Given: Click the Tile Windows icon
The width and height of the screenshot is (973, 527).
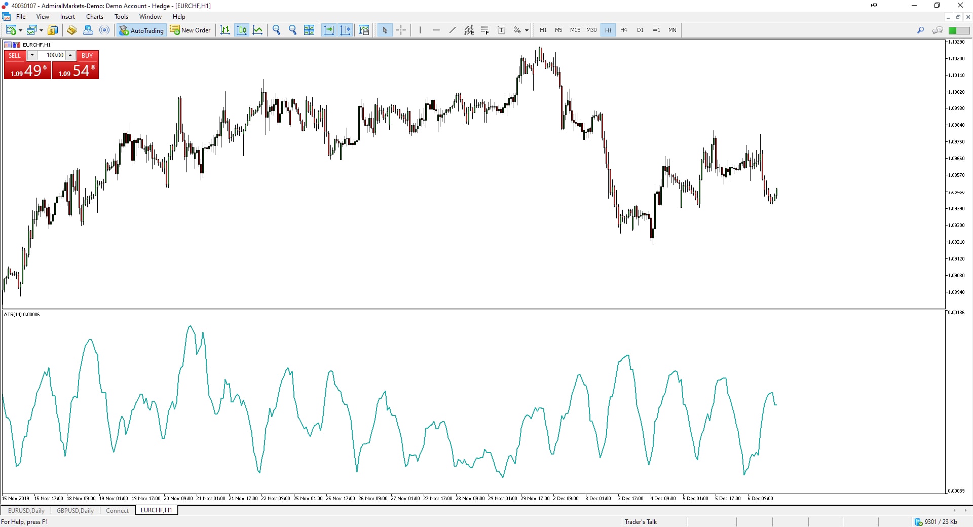Looking at the screenshot, I should [309, 30].
